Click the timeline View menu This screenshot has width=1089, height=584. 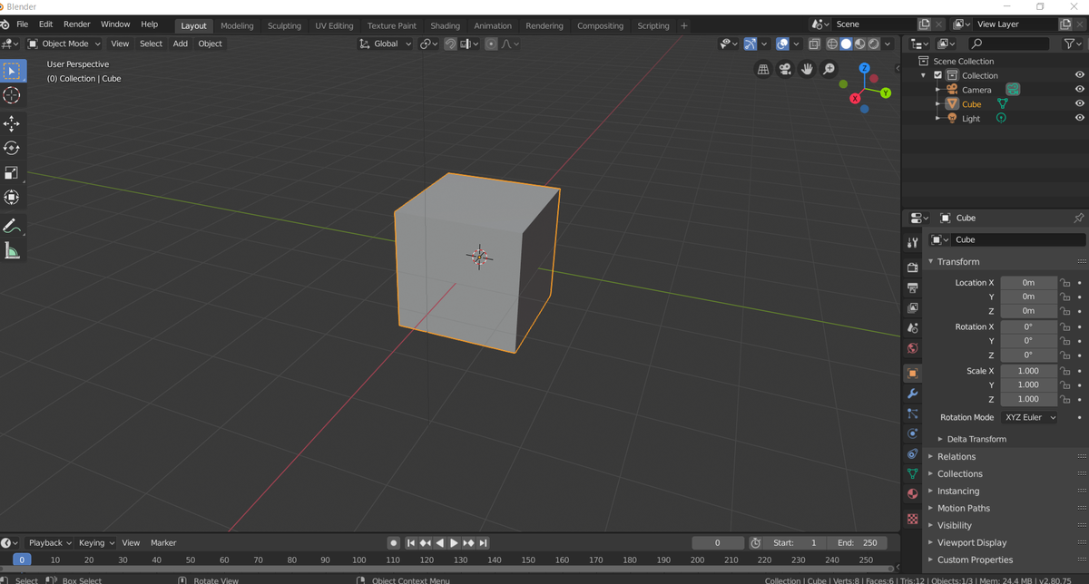tap(132, 543)
